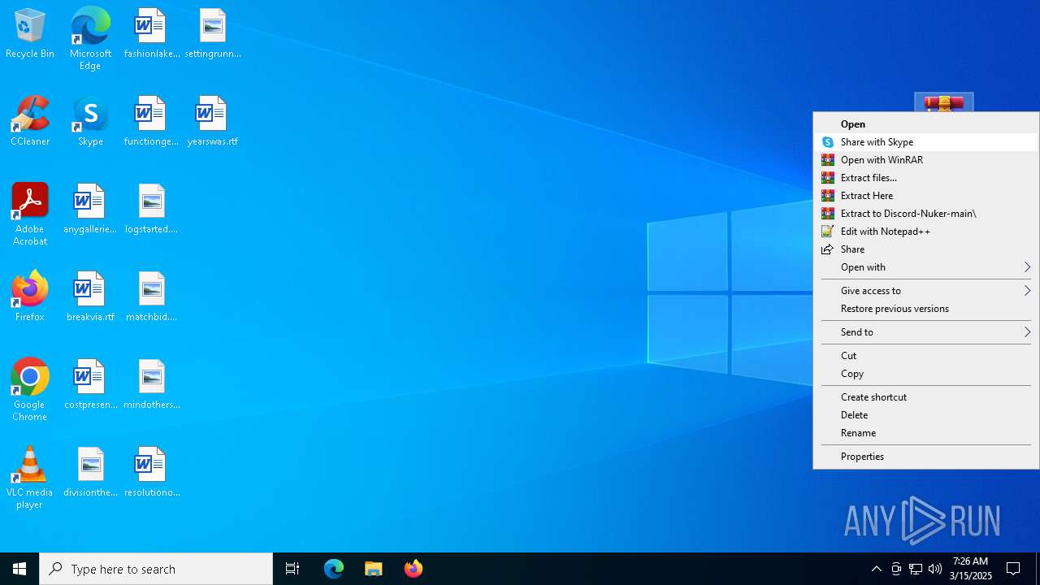Viewport: 1040px width, 585px height.
Task: Select the Firefox desktop shortcut
Action: [x=30, y=297]
